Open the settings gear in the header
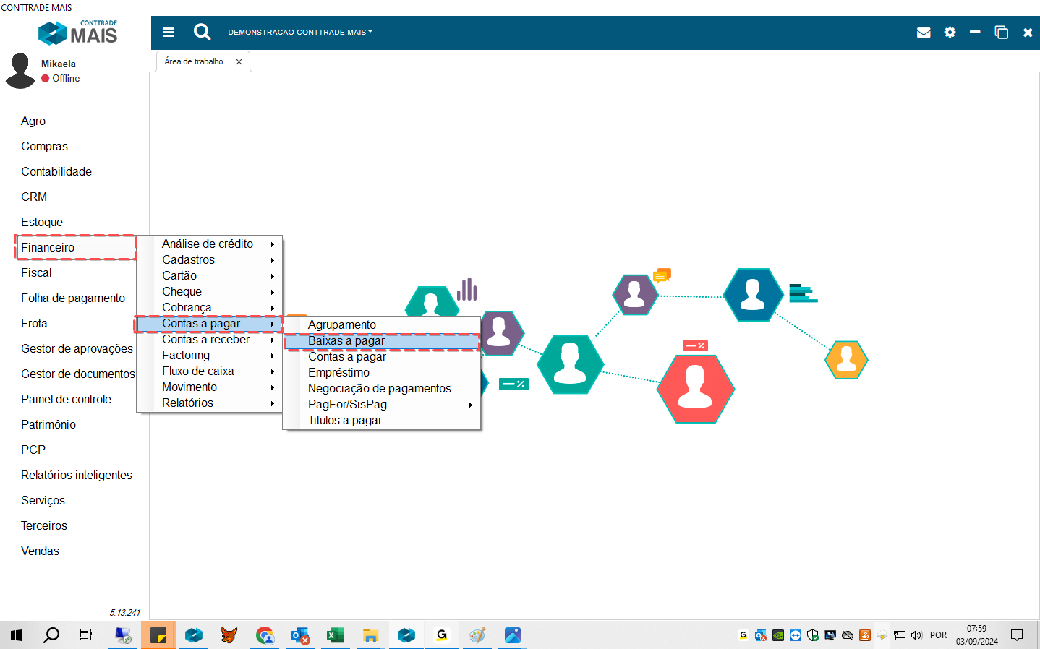This screenshot has height=649, width=1040. 950,33
